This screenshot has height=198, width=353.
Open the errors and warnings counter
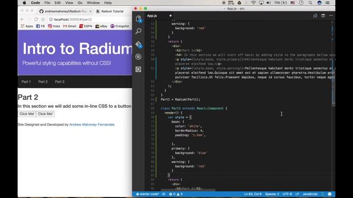[176, 194]
